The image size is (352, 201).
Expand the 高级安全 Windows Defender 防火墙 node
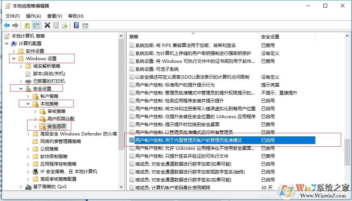click(28, 134)
